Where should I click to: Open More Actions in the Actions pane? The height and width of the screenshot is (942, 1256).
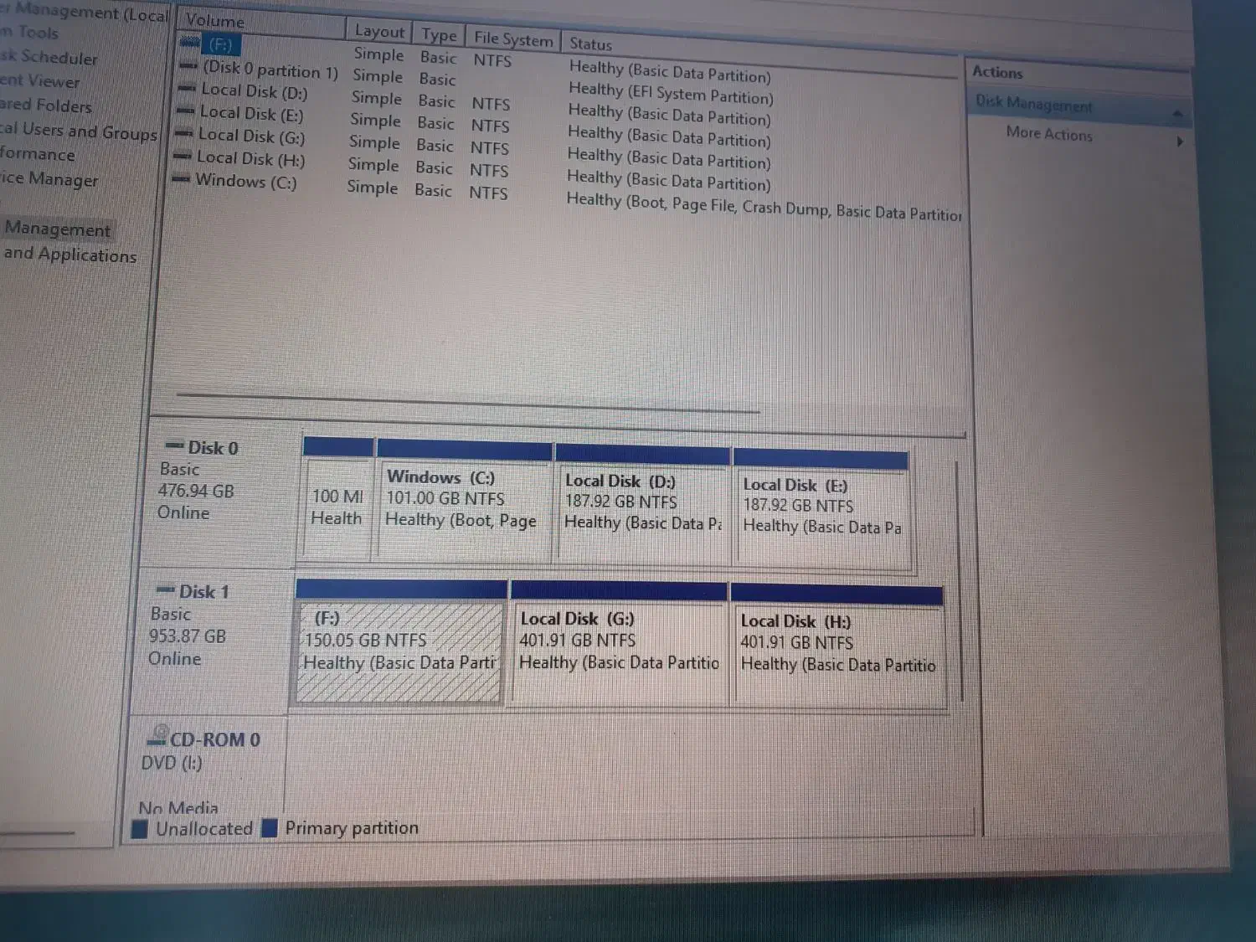coord(1049,133)
